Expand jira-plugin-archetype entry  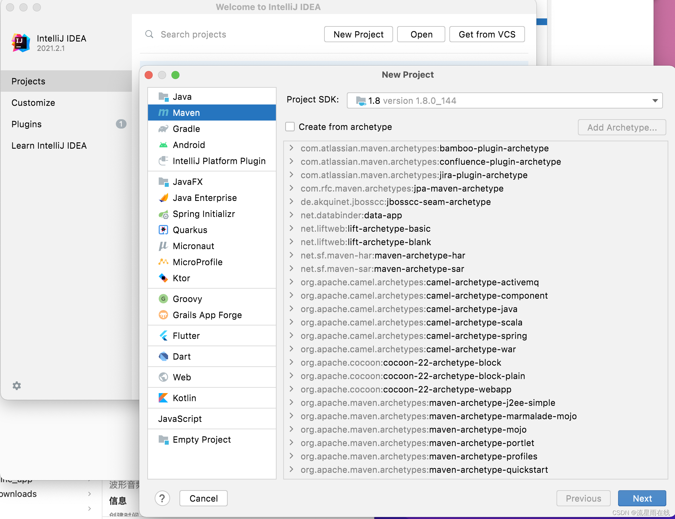click(291, 175)
